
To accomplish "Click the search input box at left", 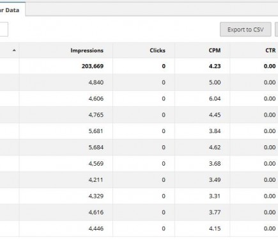I will click(4, 29).
